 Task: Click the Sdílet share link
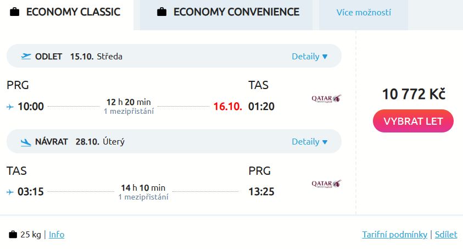[x=446, y=235]
